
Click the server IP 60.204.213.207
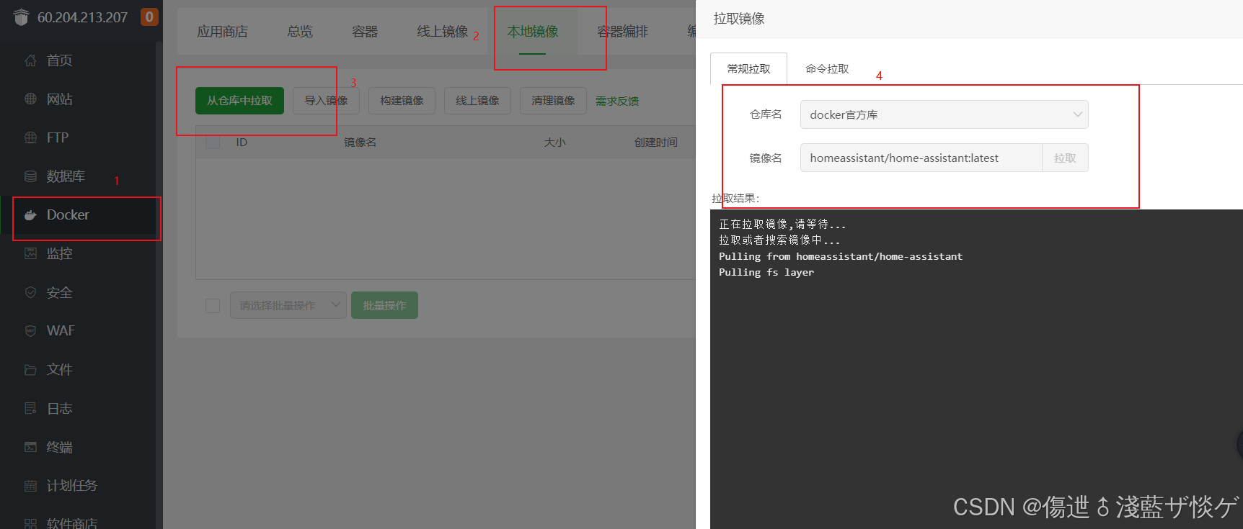point(82,17)
